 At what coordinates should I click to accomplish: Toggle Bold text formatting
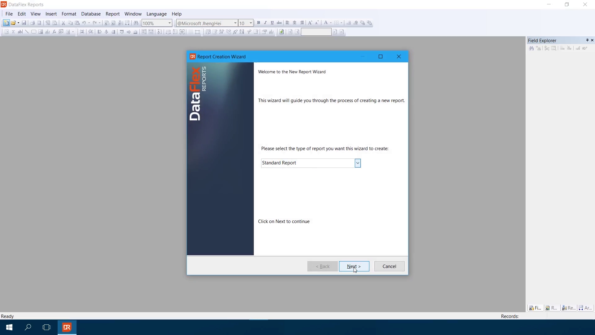[x=258, y=23]
